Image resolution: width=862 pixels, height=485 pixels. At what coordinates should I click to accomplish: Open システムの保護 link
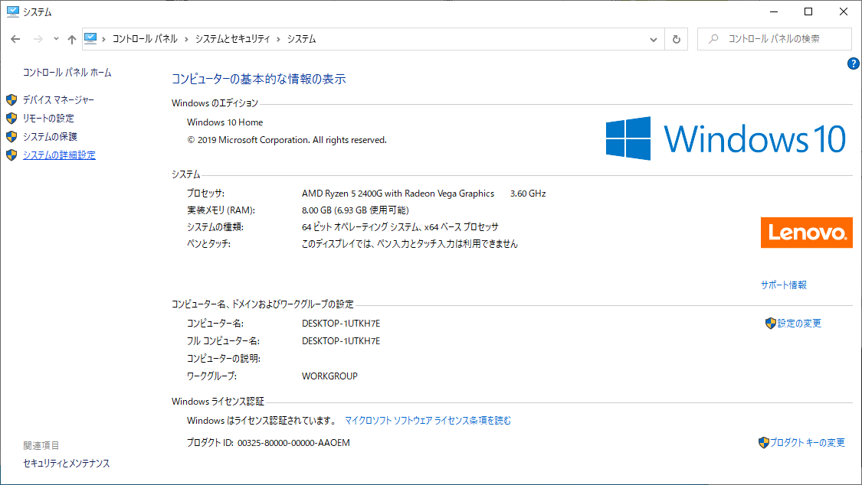[x=50, y=137]
